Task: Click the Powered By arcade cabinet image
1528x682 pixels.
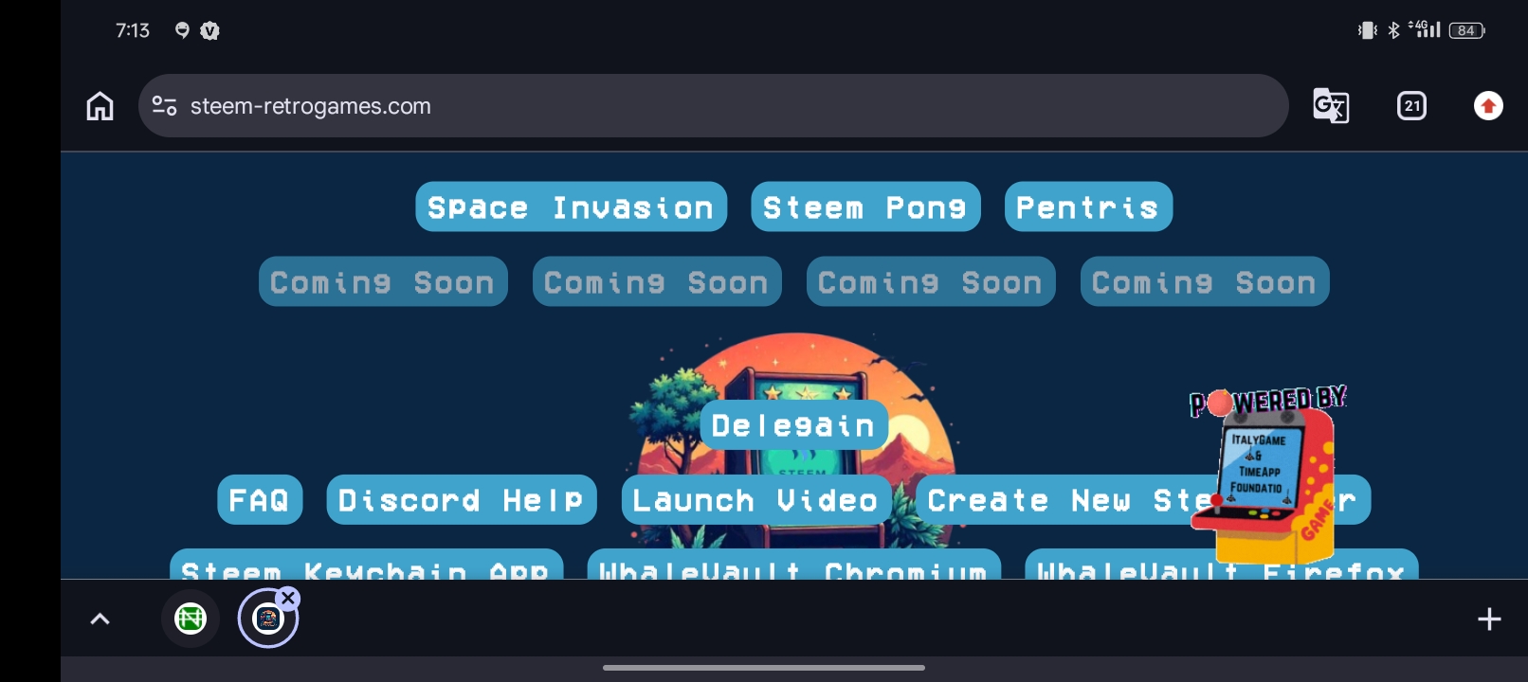Action: [x=1267, y=474]
